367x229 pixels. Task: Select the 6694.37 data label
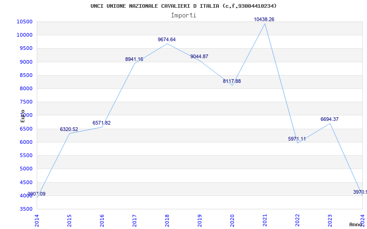tap(329, 119)
